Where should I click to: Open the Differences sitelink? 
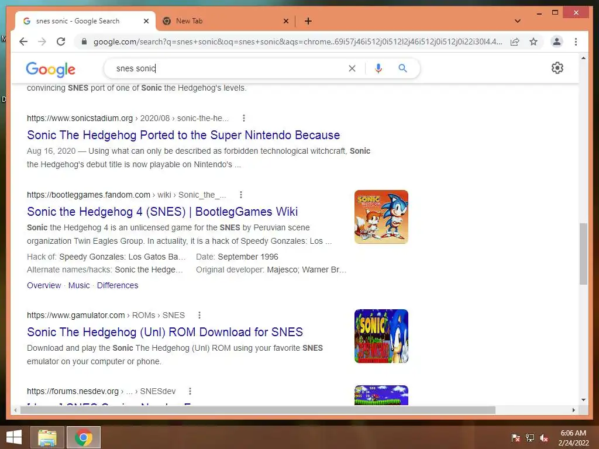(x=118, y=285)
